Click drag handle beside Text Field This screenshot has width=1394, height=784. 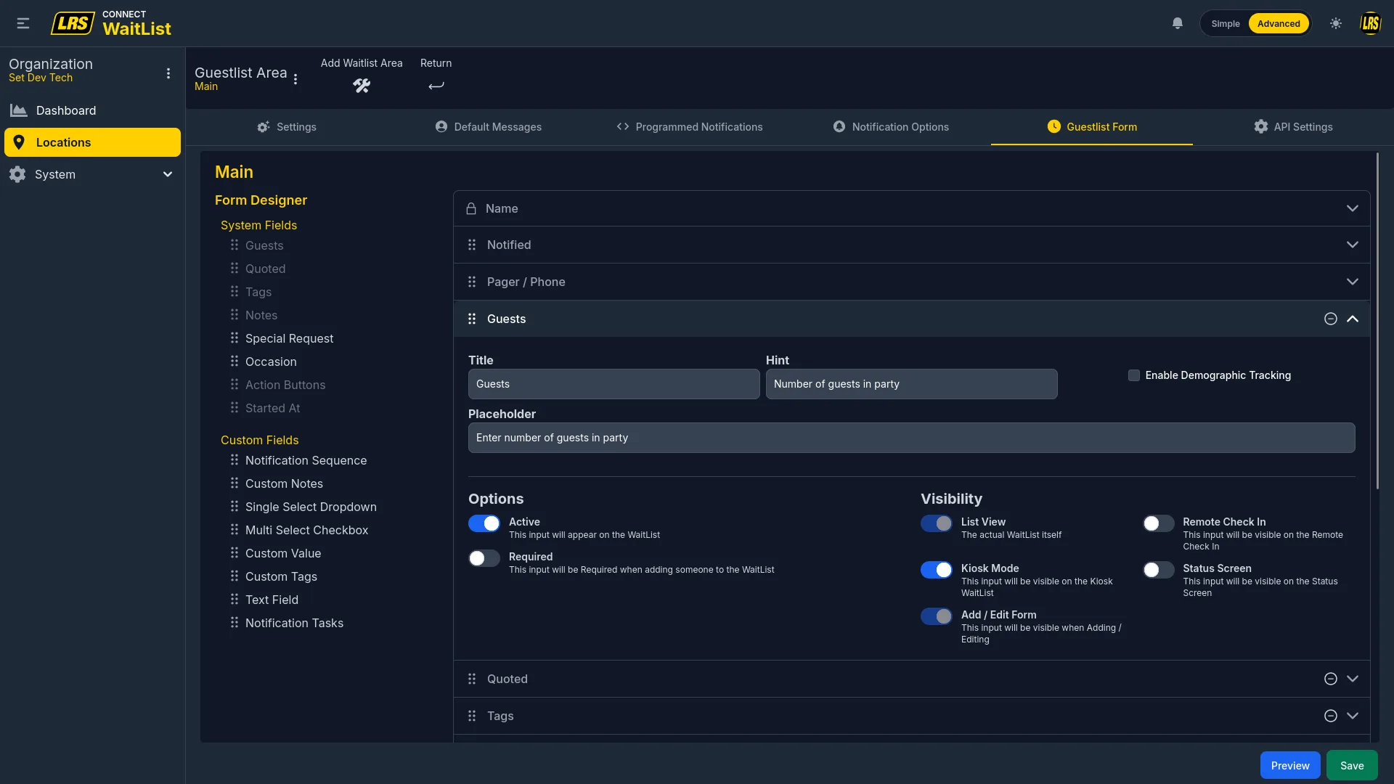[x=235, y=599]
